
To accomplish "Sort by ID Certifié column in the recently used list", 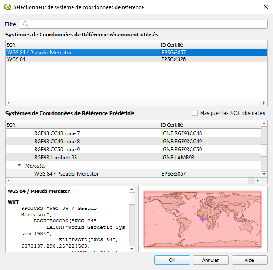I will tap(214, 45).
